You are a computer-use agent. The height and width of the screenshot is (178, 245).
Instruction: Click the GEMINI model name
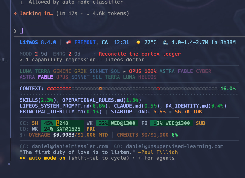62,71
